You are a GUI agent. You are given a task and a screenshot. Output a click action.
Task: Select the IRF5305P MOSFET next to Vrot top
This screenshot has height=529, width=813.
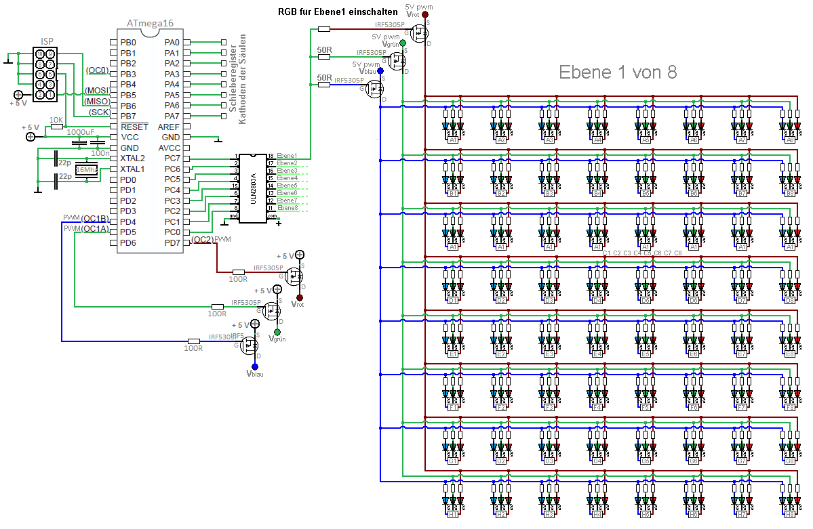[x=419, y=34]
